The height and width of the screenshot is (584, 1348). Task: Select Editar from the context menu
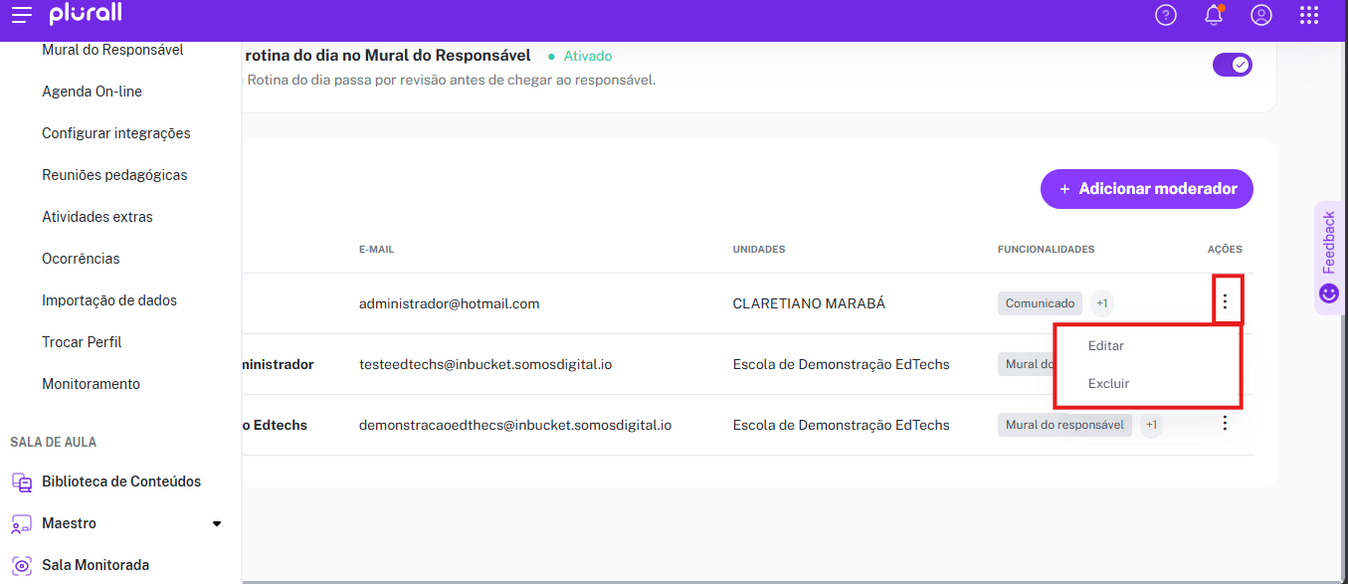coord(1105,345)
